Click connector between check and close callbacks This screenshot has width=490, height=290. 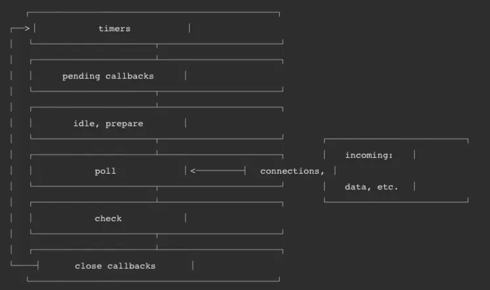(x=157, y=242)
